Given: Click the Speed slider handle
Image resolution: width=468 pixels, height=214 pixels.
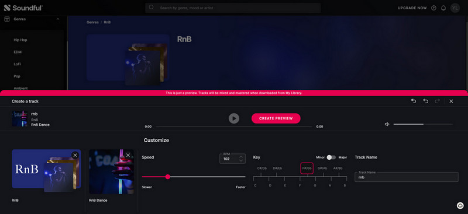Looking at the screenshot, I should (168, 177).
